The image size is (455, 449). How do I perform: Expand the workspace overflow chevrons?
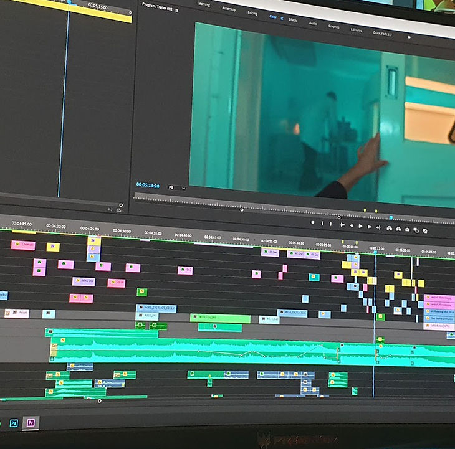(409, 37)
